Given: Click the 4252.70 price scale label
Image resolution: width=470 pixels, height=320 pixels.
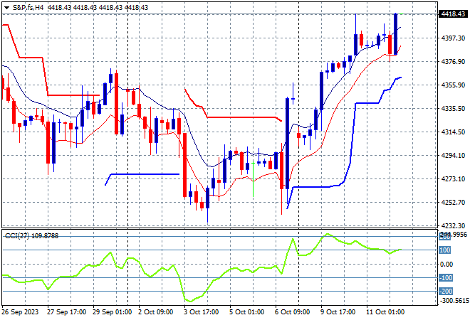Looking at the screenshot, I should [x=453, y=203].
